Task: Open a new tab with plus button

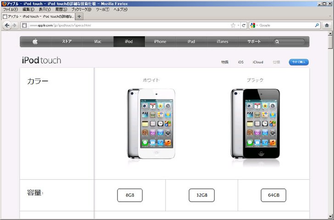Action: tap(79, 16)
